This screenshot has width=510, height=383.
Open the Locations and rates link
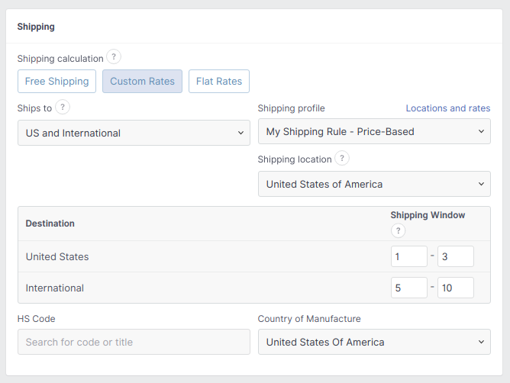click(447, 108)
